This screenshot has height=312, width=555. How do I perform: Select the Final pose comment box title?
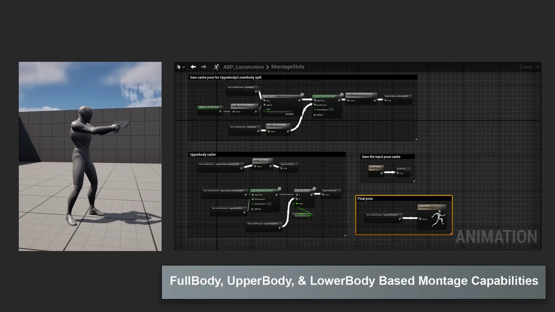pyautogui.click(x=365, y=199)
